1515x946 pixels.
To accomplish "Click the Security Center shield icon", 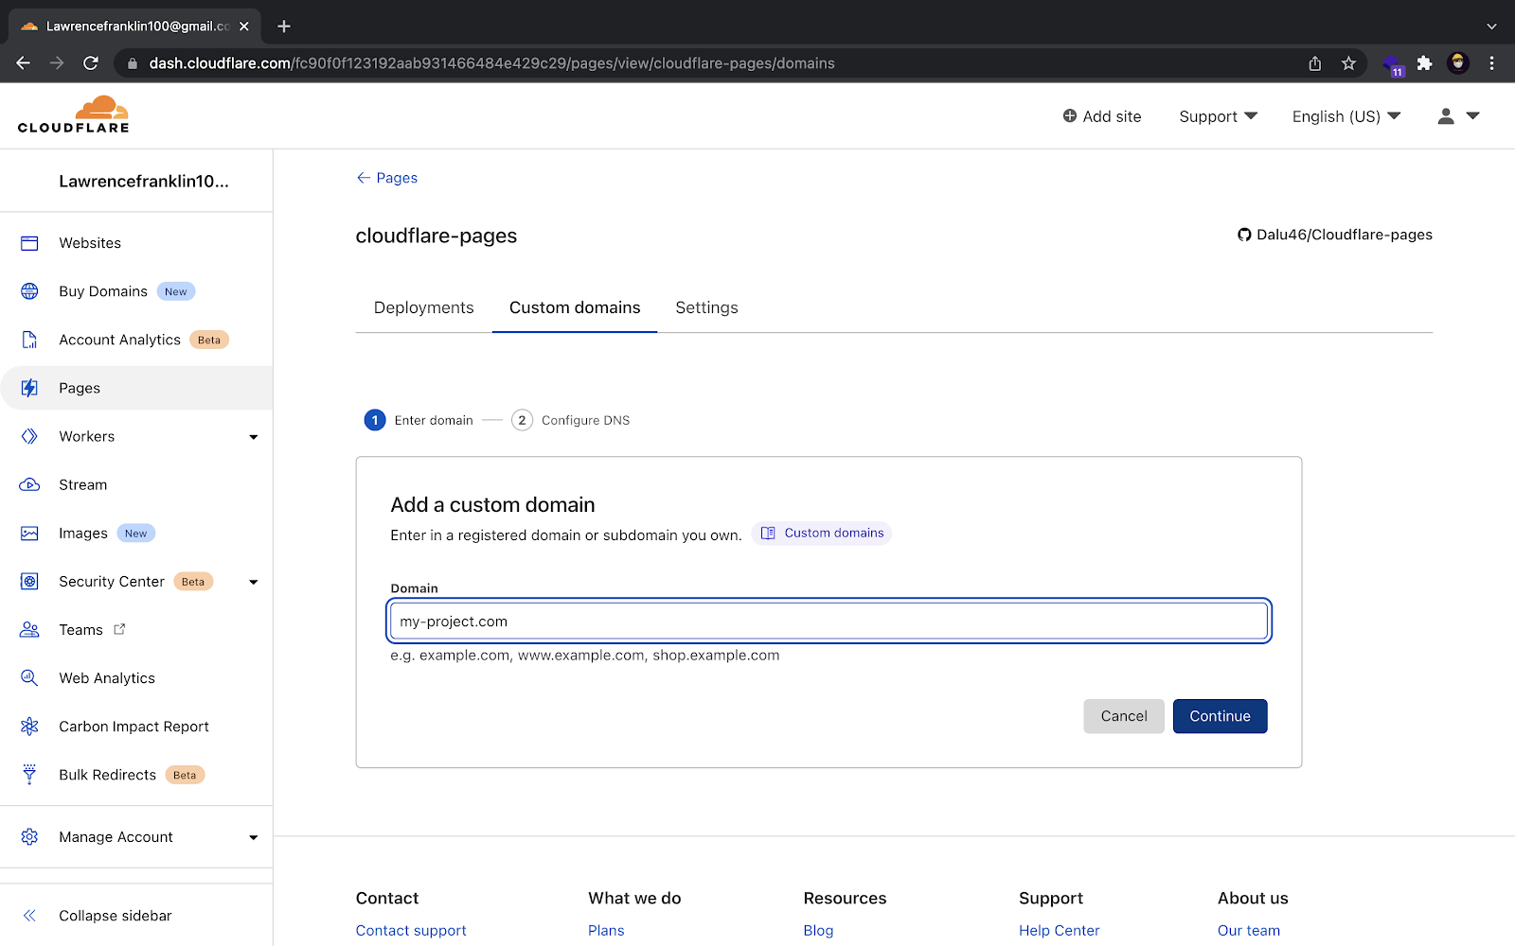I will coord(29,582).
